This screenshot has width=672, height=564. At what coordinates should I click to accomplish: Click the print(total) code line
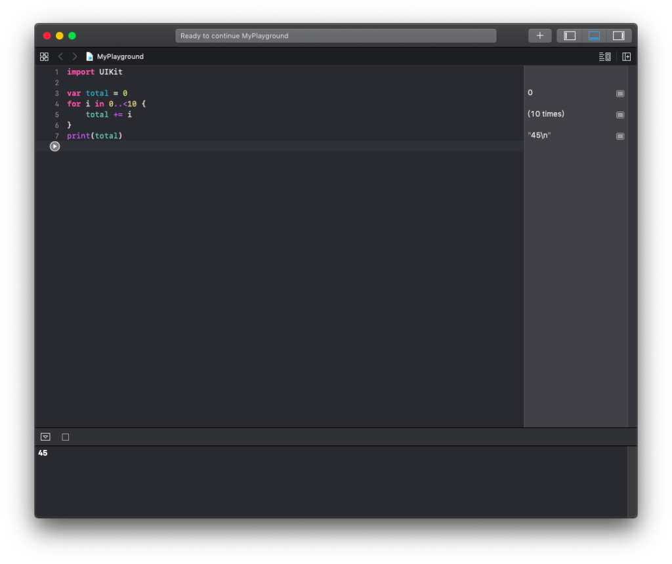94,136
